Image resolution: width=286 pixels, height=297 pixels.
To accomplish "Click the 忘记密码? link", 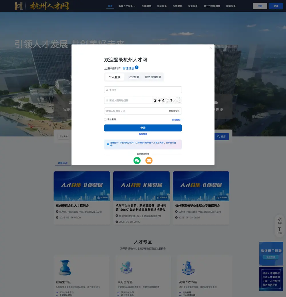I will tap(176, 120).
